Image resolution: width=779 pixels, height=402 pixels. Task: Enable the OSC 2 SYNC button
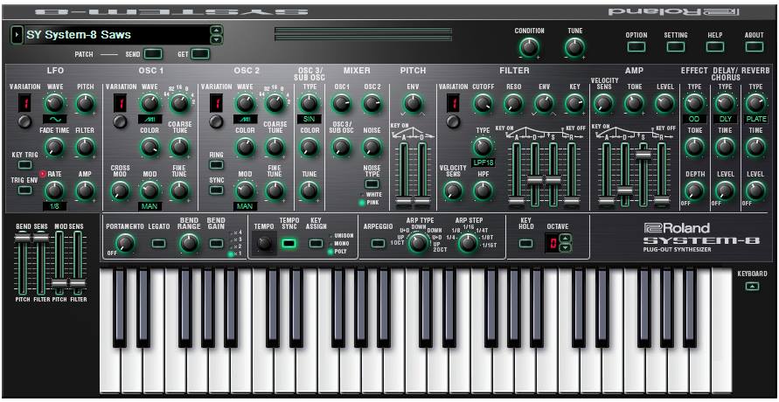coord(216,190)
